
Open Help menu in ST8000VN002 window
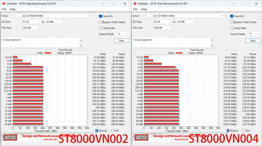[x=13, y=9]
